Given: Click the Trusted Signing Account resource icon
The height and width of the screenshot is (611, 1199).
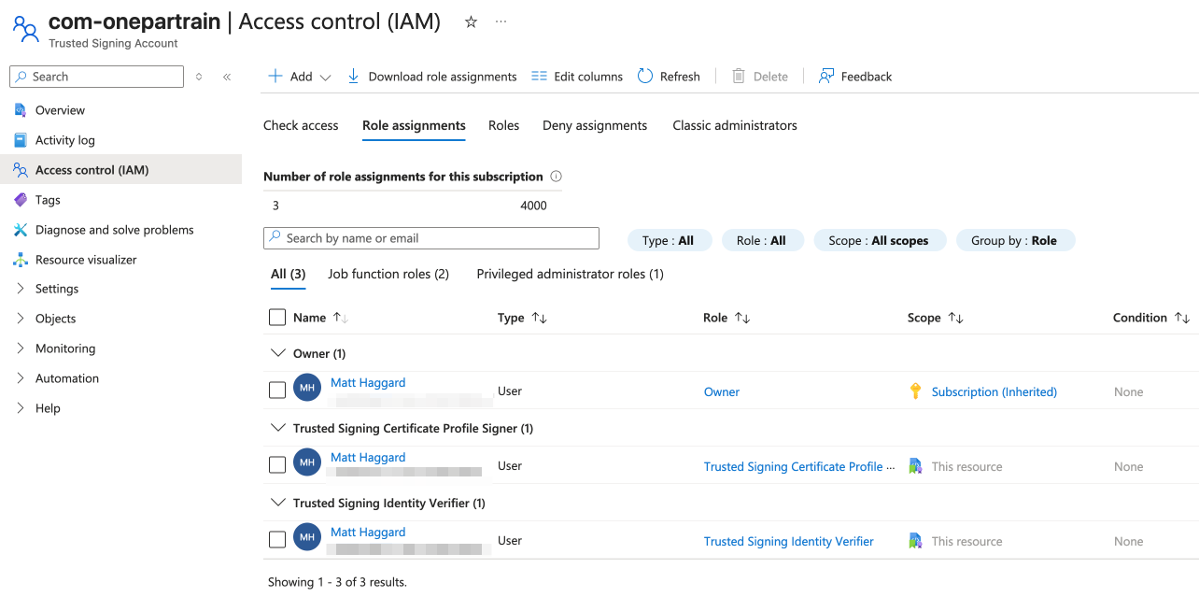Looking at the screenshot, I should click(25, 28).
